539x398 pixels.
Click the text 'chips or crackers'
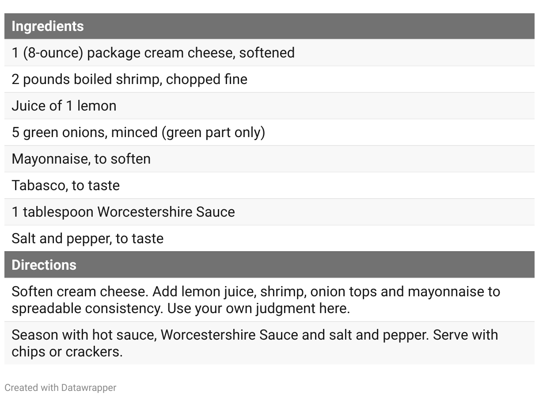coord(67,352)
